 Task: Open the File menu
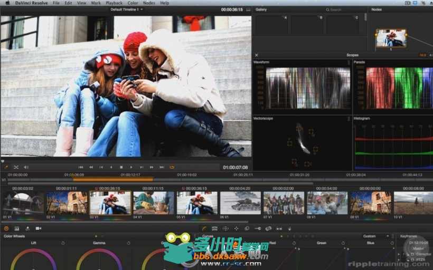[x=56, y=3]
